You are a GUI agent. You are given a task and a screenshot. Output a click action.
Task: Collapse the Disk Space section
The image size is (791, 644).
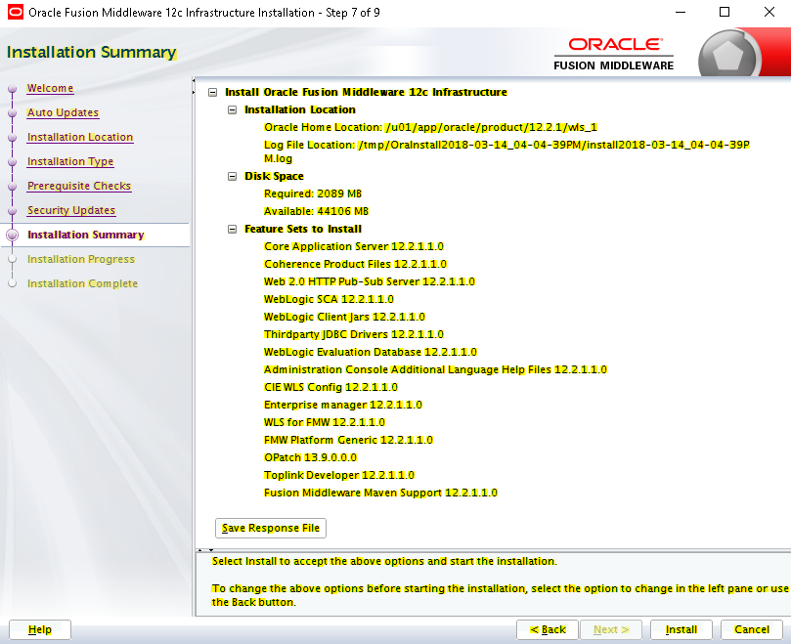[232, 177]
